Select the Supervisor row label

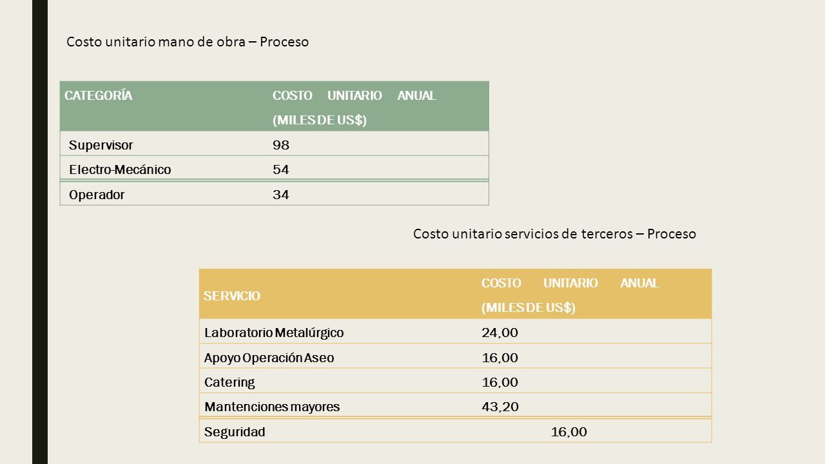pos(164,144)
